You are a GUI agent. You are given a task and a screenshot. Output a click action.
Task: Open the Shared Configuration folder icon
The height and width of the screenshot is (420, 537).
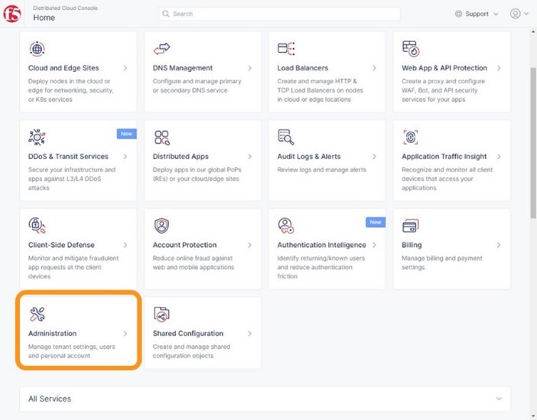point(161,314)
